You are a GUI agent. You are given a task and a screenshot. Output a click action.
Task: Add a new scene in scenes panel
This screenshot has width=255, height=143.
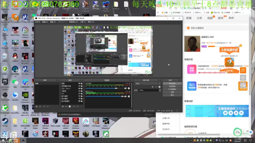tap(36, 106)
